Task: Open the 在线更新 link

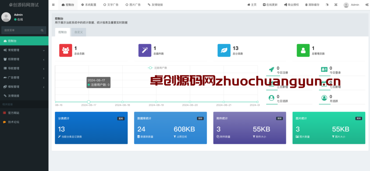Action: coord(270,5)
